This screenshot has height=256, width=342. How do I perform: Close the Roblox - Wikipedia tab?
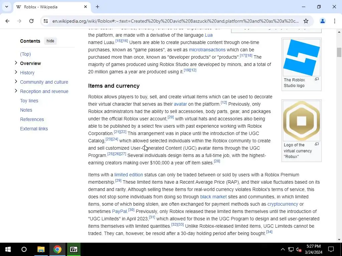tap(85, 7)
